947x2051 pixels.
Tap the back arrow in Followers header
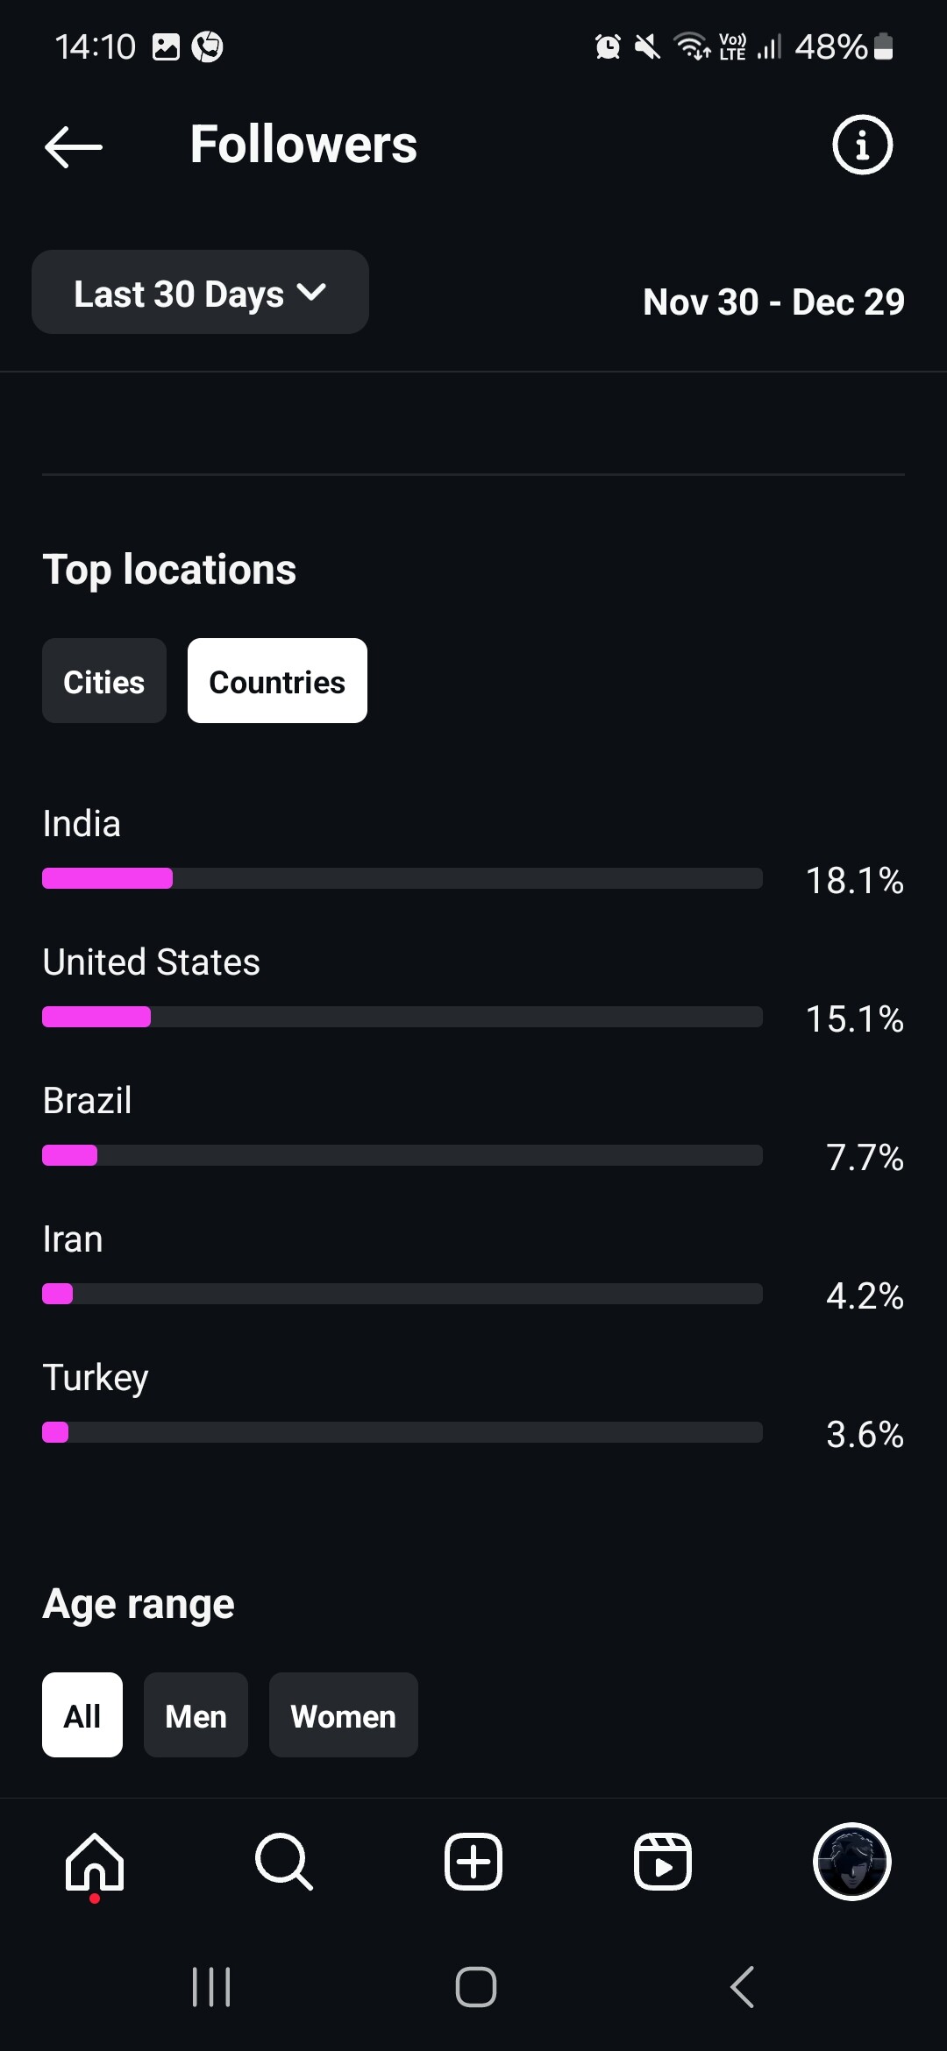(74, 145)
